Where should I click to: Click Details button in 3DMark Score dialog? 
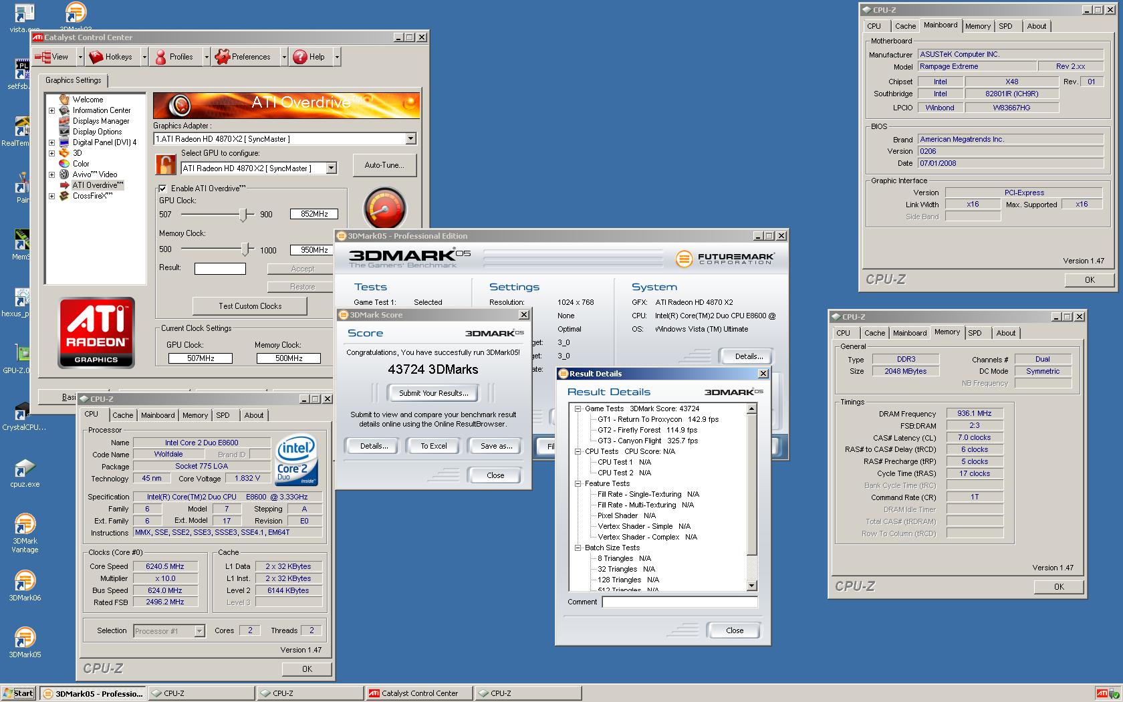[x=374, y=446]
